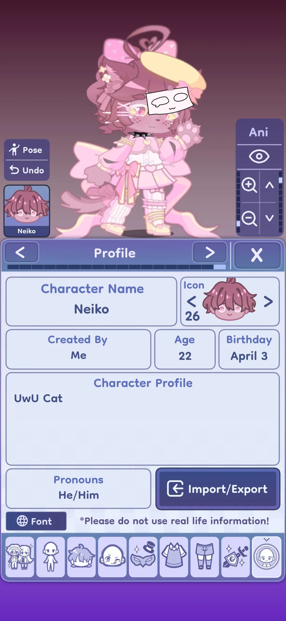Click the zoom in magnifier

tap(249, 185)
